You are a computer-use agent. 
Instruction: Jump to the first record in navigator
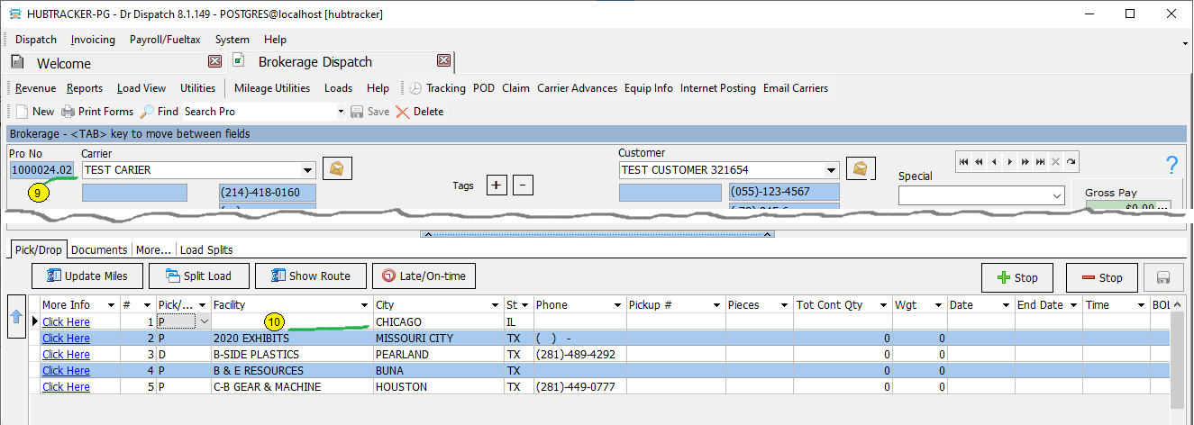pyautogui.click(x=963, y=162)
